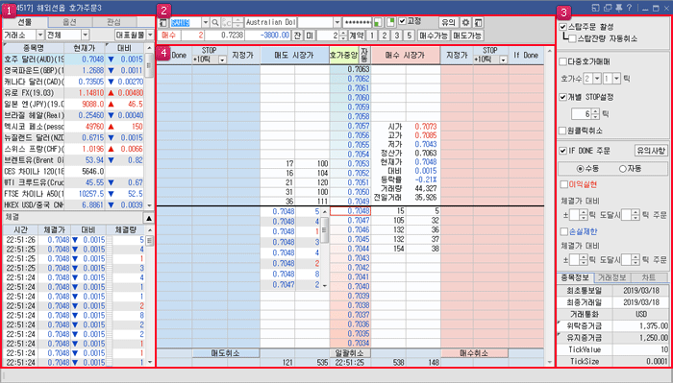Enable 다중호가매매 checkbox

click(x=563, y=61)
